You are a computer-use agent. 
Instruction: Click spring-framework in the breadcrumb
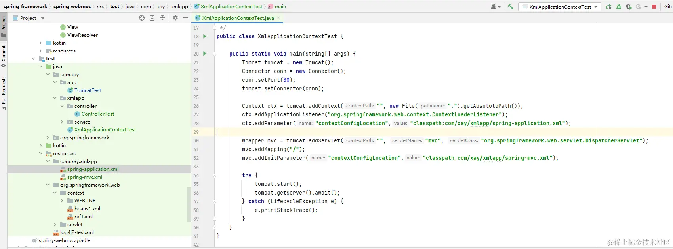tap(25, 7)
